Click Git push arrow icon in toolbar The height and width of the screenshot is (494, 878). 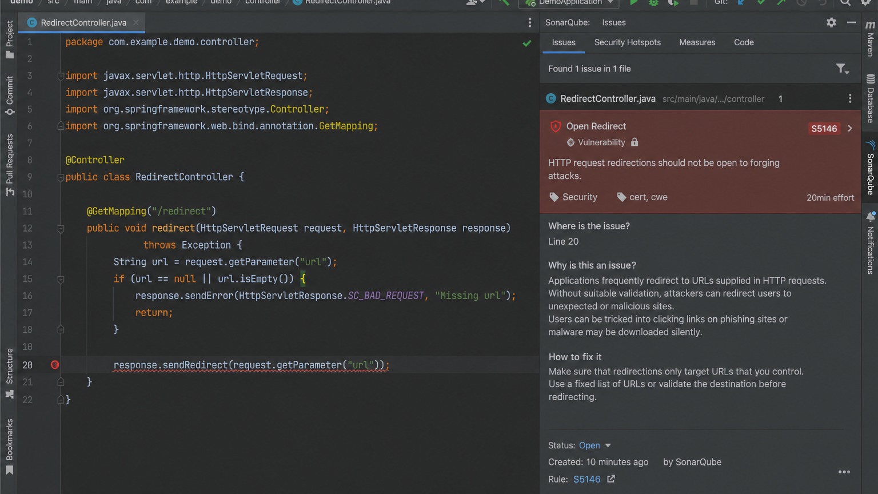pyautogui.click(x=781, y=2)
